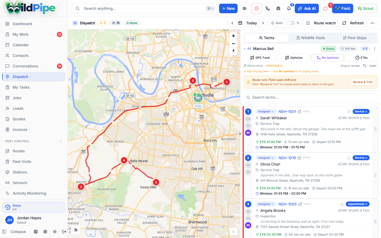Screen dimensions: 381x238
Task: Open Assigned status dropdown for NSH-1005
Action: (266, 204)
